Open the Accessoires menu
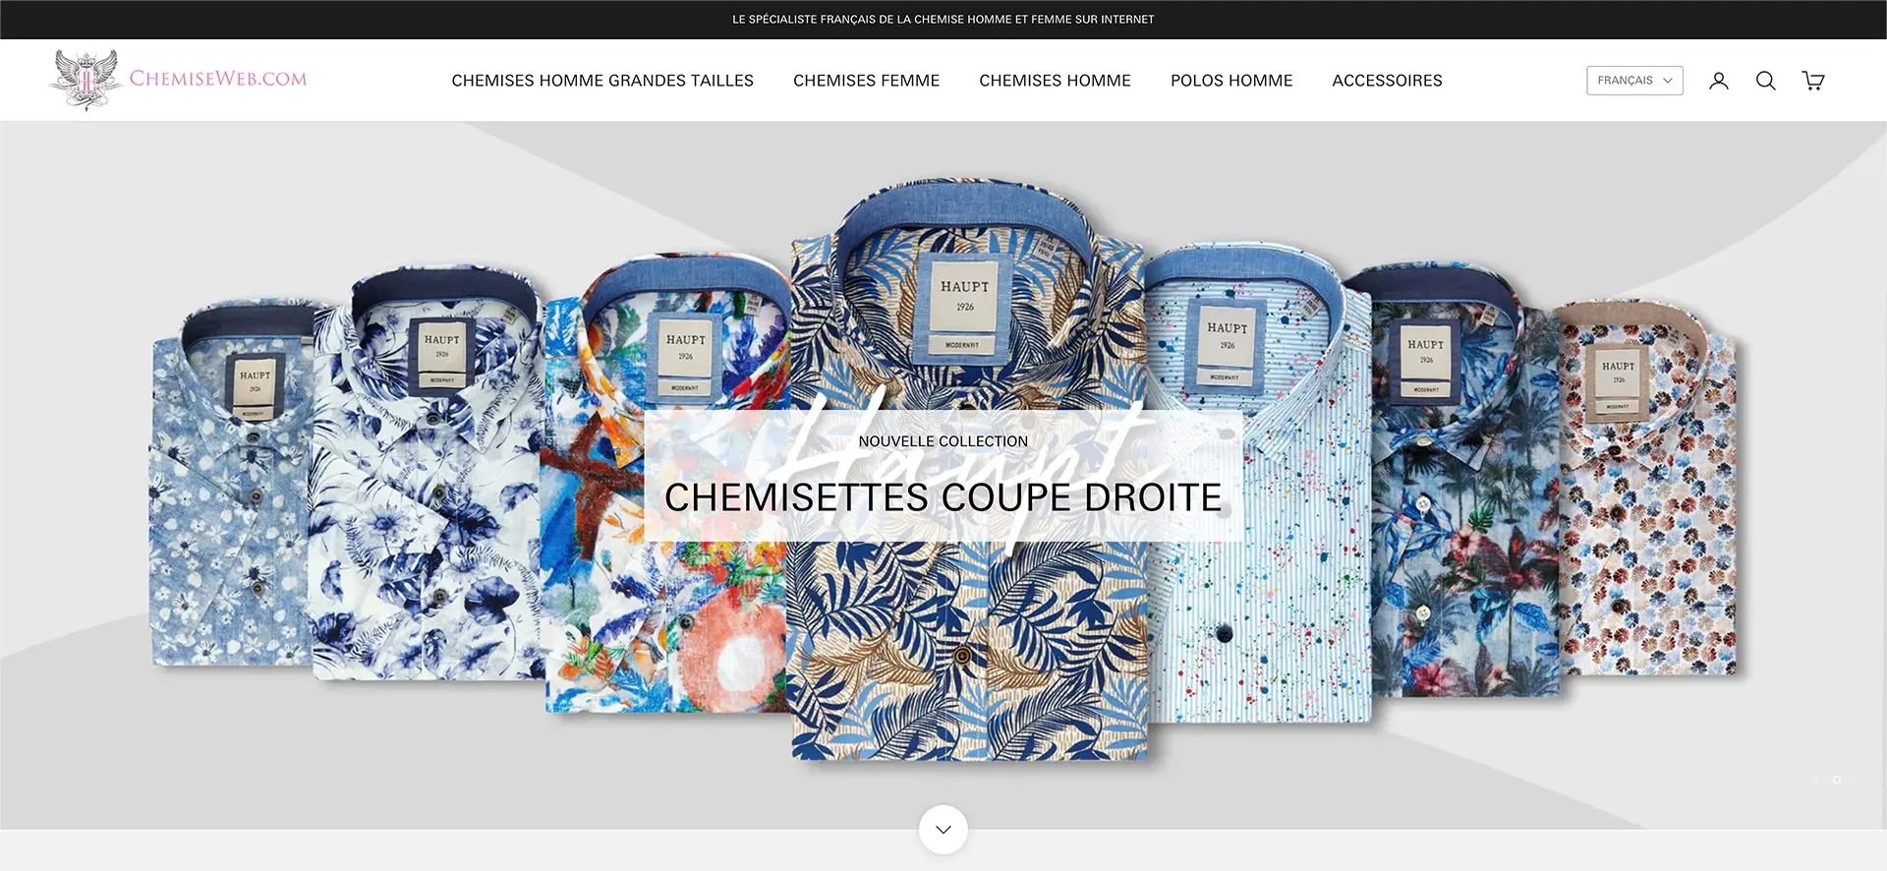The height and width of the screenshot is (871, 1887). [1387, 81]
